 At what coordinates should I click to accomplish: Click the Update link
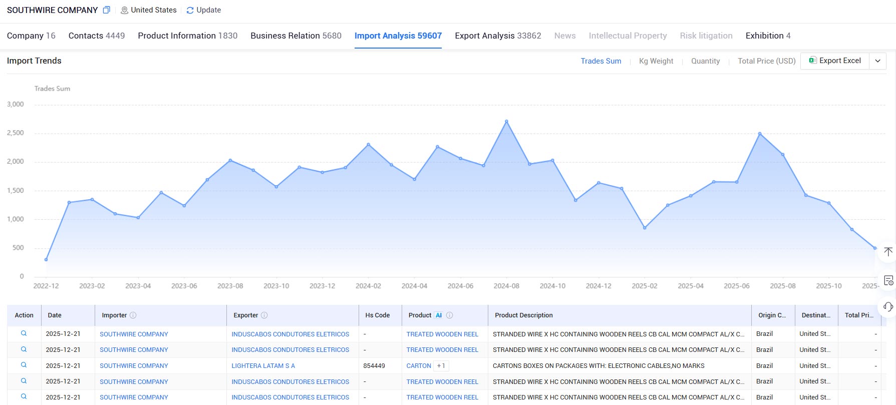[x=208, y=10]
